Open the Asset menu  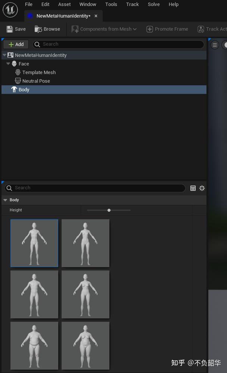(x=64, y=4)
